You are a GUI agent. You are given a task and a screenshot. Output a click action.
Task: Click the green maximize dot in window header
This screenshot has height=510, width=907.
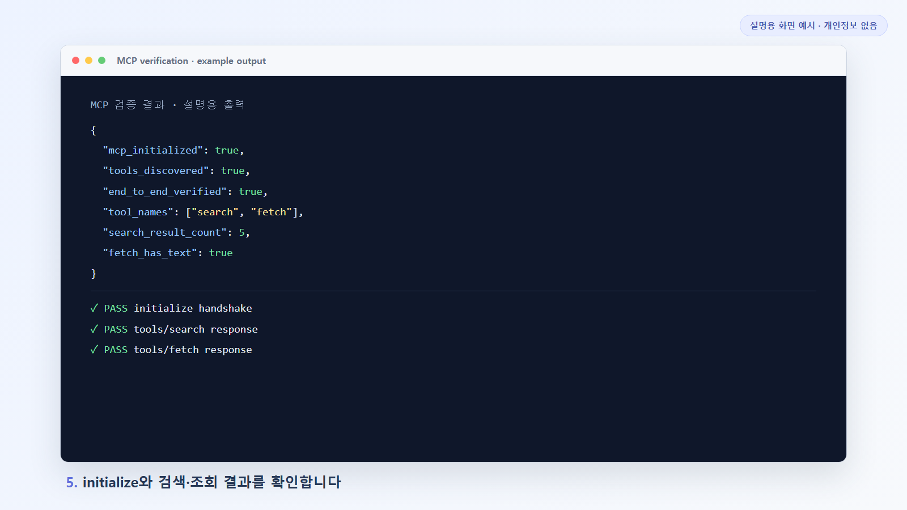(x=101, y=60)
